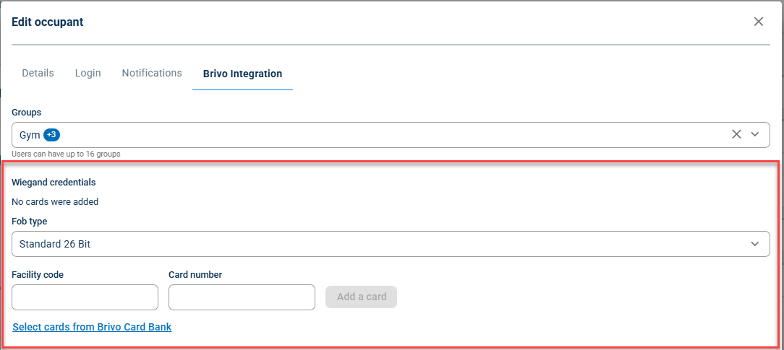This screenshot has height=350, width=784.
Task: Focus the Card number input field
Action: [x=242, y=297]
